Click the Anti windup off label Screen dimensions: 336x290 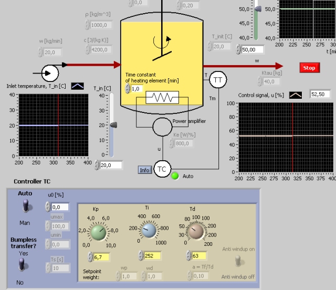coord(238,277)
